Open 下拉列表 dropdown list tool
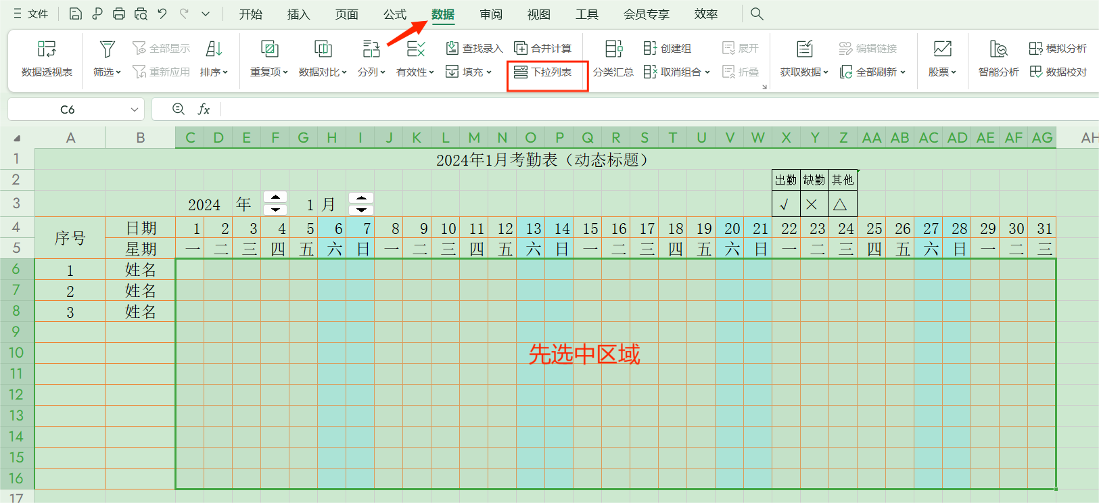Screen dimensions: 1099x503 click(x=543, y=72)
